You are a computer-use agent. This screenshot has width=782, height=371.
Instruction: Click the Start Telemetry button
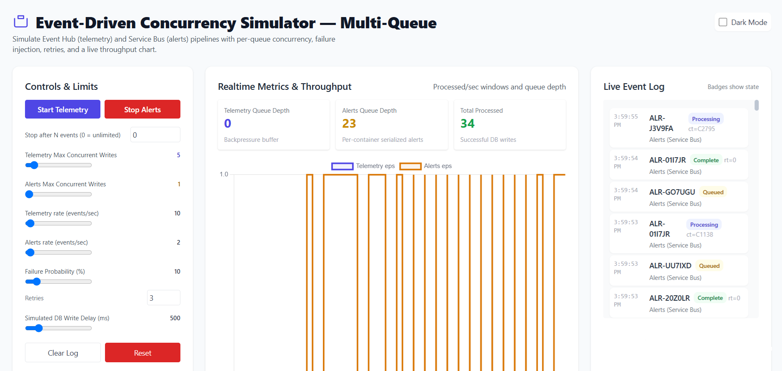point(62,109)
